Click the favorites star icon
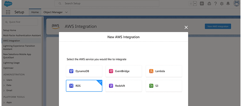Screen dimensions: 242x106 point(191,4)
